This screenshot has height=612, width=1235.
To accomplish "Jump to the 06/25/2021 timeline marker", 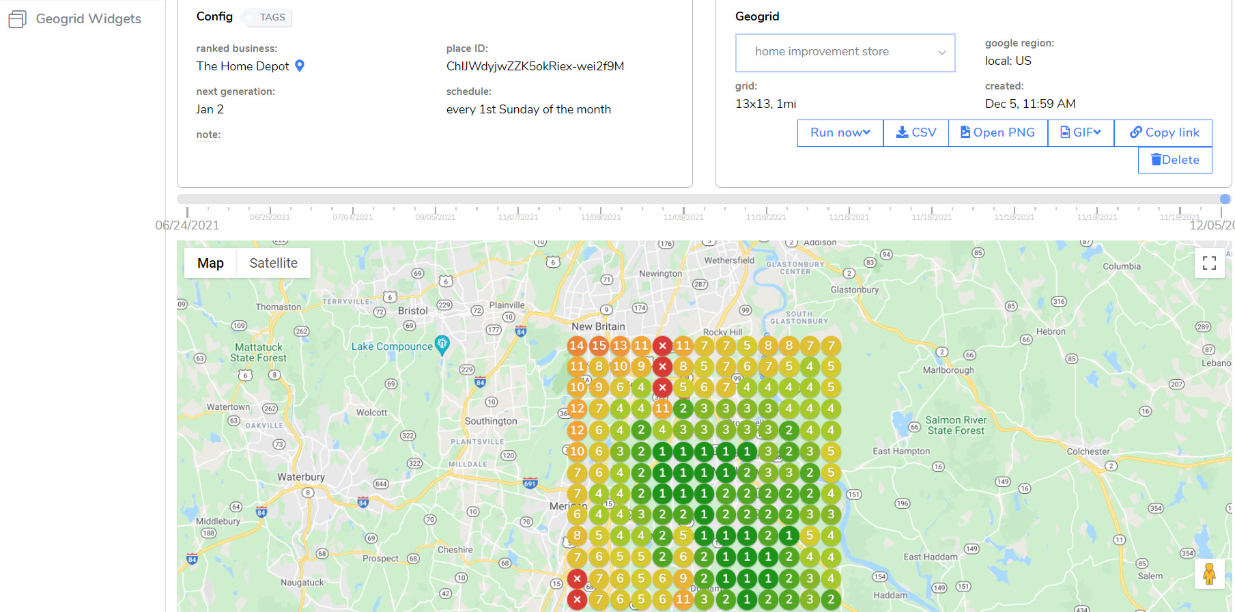I will coord(270,217).
